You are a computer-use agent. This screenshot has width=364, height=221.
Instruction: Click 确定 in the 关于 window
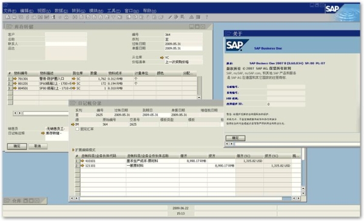(235, 138)
